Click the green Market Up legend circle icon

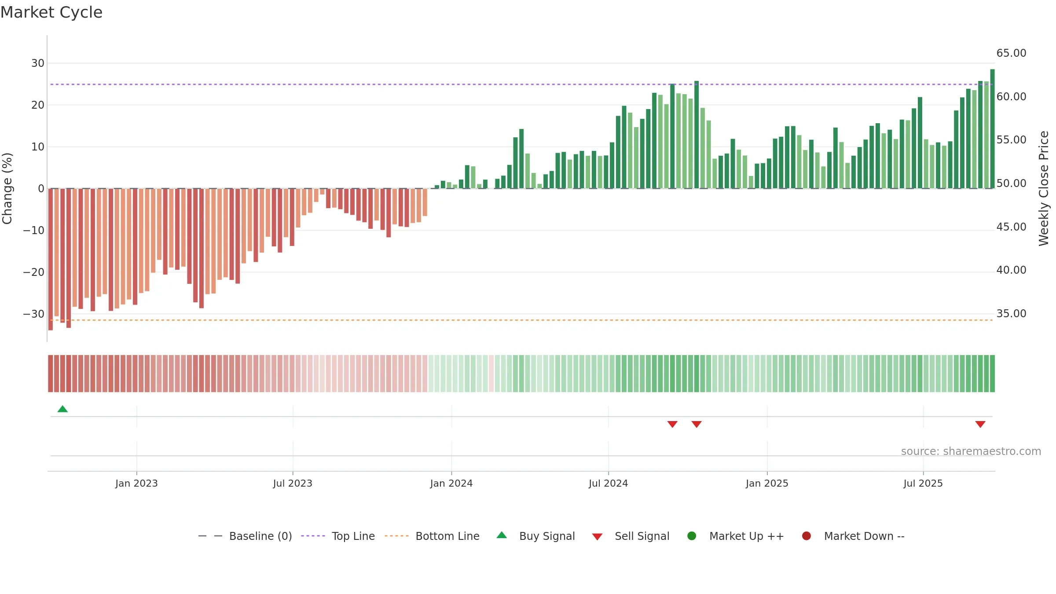click(x=692, y=536)
